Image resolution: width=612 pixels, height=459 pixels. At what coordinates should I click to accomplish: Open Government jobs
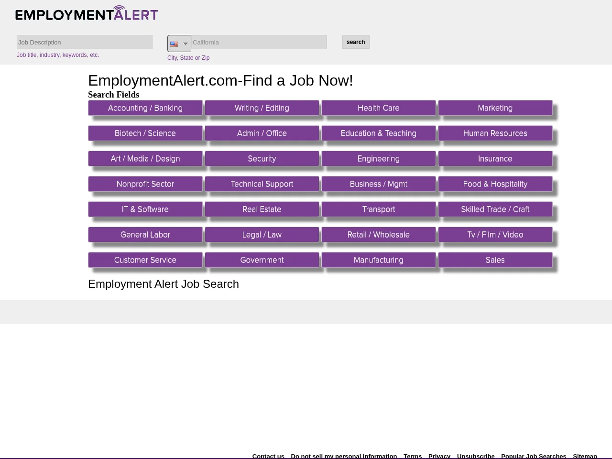[x=262, y=260]
